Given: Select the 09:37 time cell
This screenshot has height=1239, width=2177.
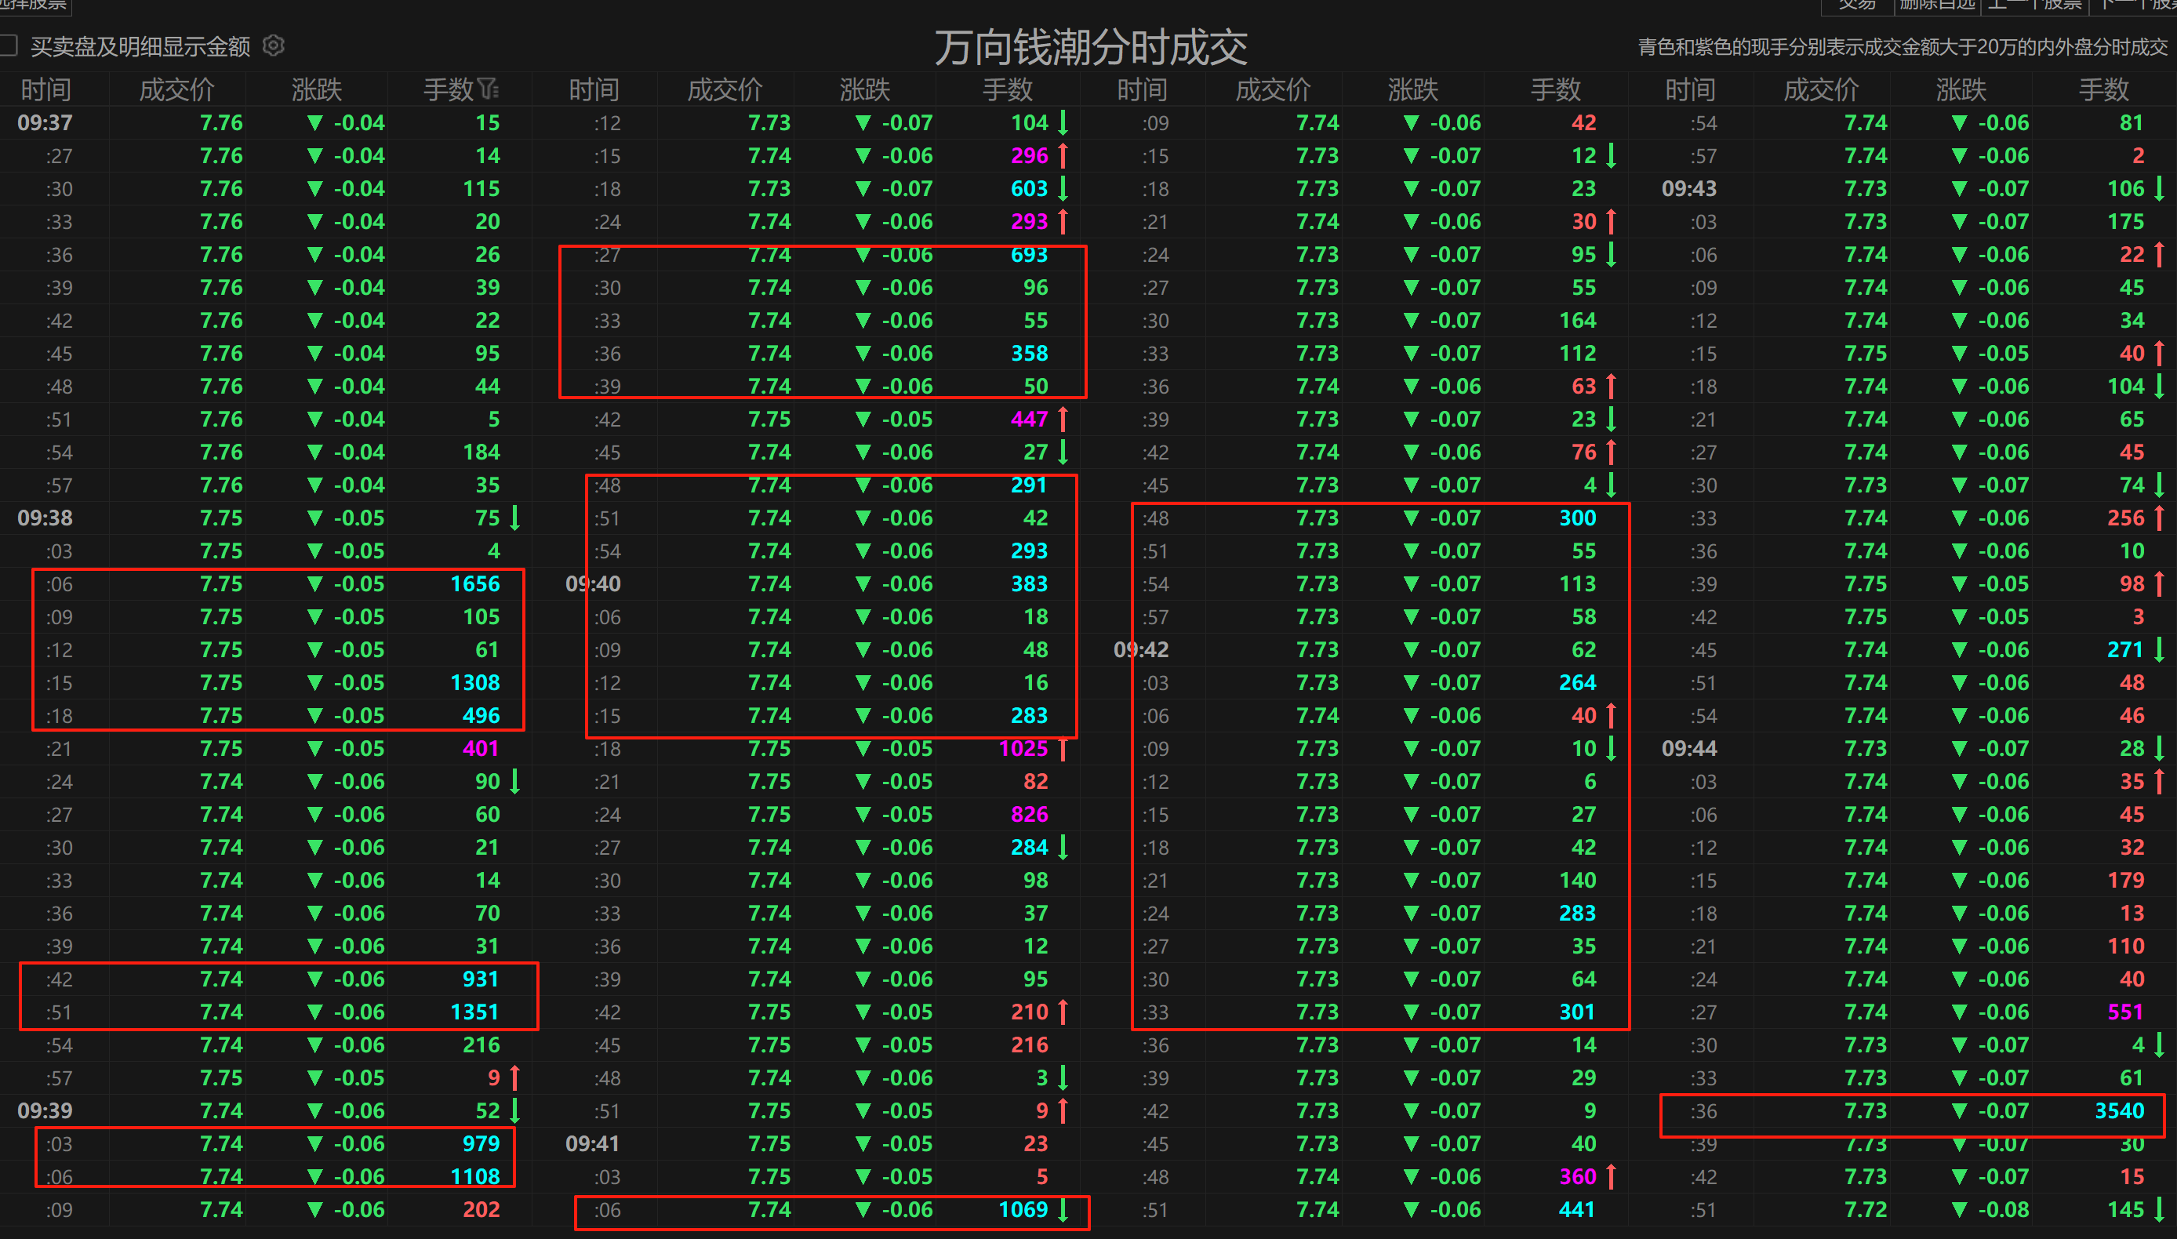Looking at the screenshot, I should tap(45, 122).
